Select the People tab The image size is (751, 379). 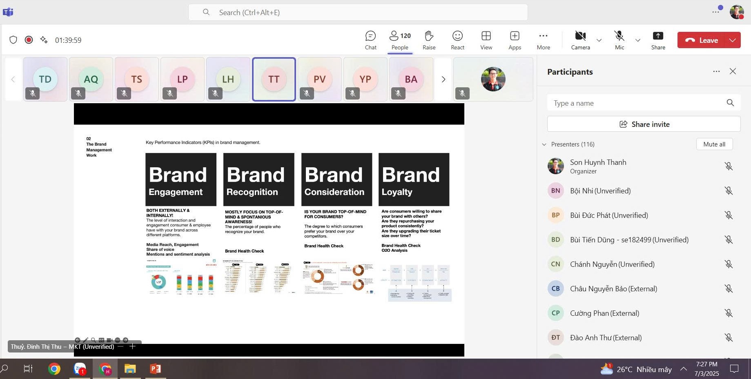400,40
